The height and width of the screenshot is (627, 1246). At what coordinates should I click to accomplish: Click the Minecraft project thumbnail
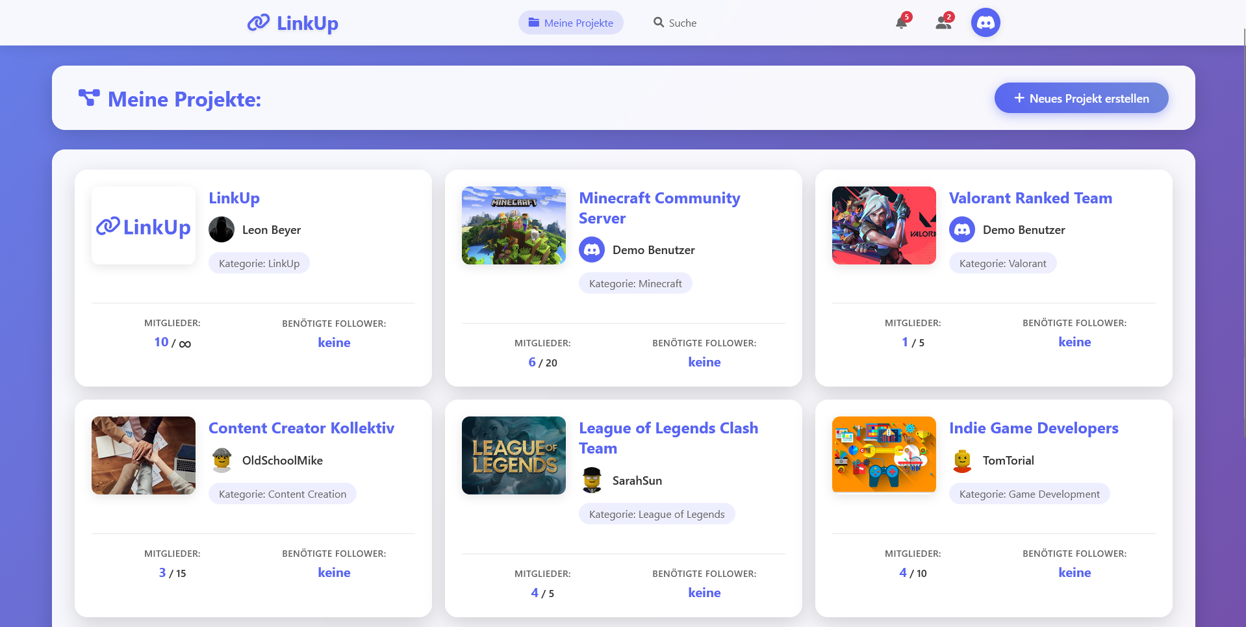514,225
